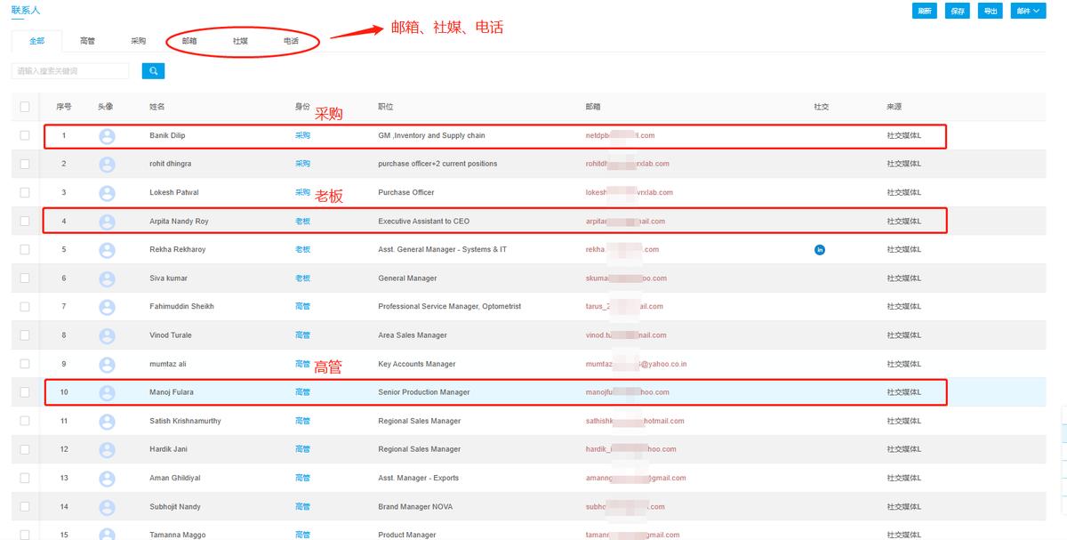The width and height of the screenshot is (1067, 540).
Task: Check the box for Siva kumar row
Action: (x=25, y=278)
